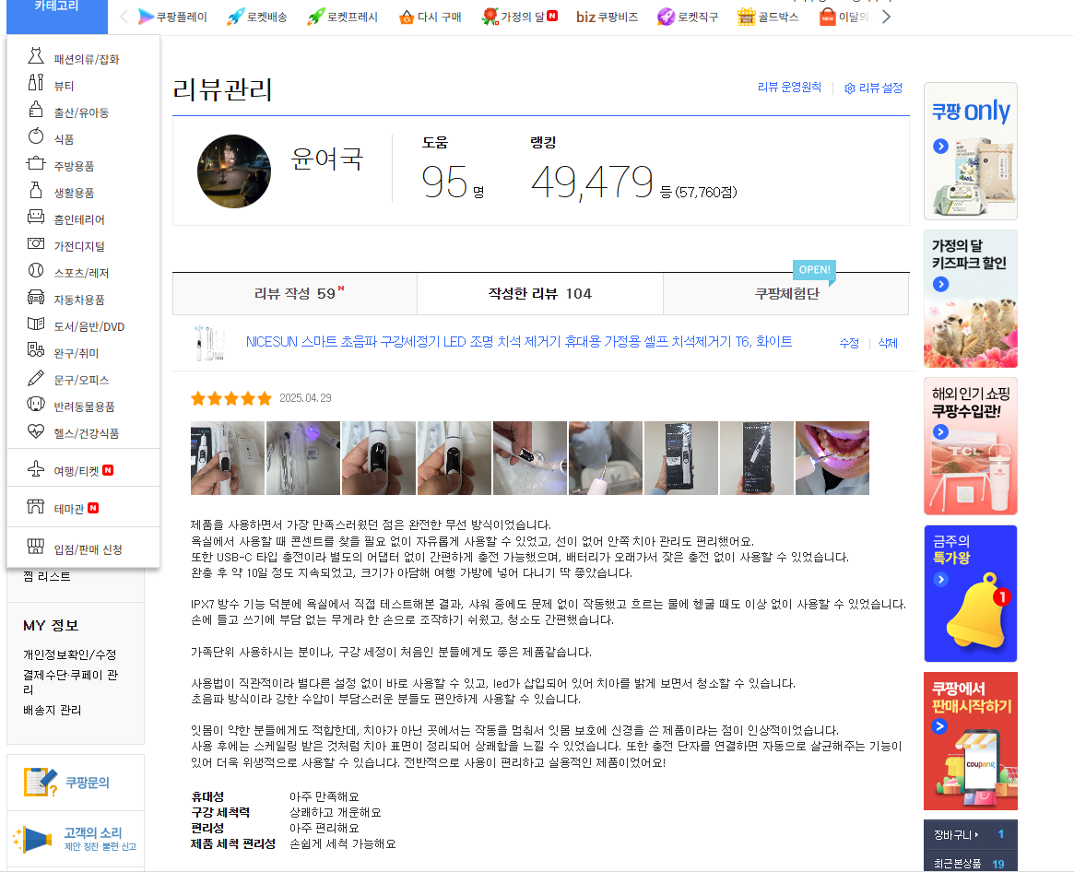Open the 주방용품 pot icon

coord(36,163)
